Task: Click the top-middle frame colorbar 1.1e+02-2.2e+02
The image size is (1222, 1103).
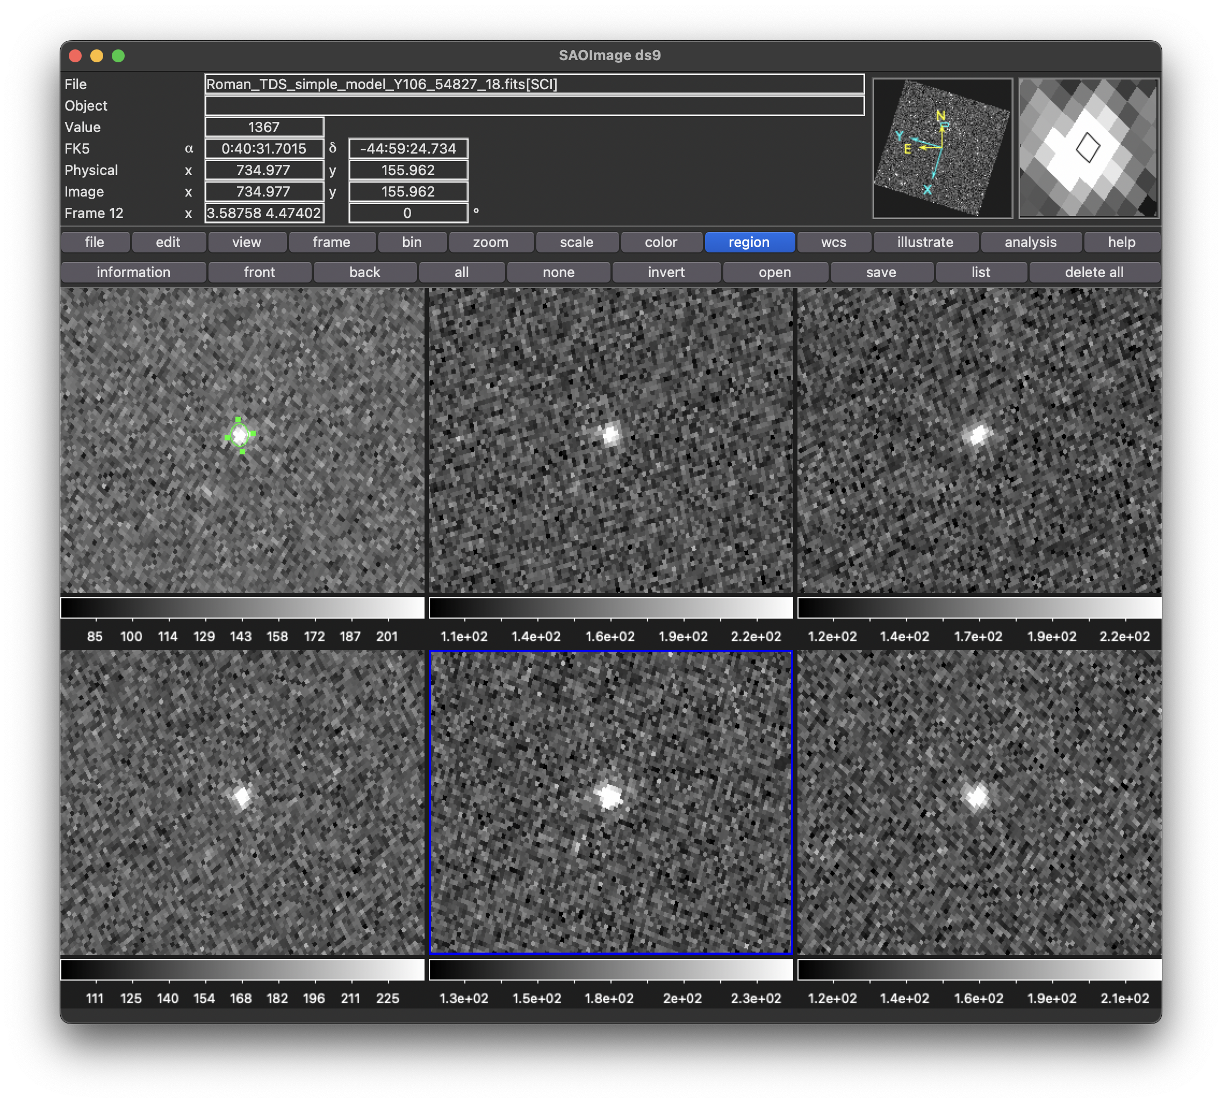Action: click(611, 608)
